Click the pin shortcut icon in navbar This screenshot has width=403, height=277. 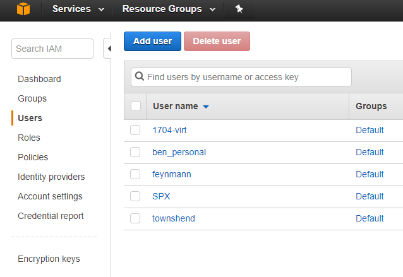(x=239, y=9)
